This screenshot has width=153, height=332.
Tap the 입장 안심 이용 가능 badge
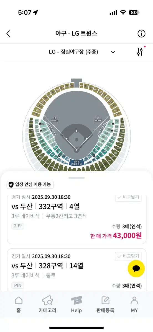(x=30, y=185)
